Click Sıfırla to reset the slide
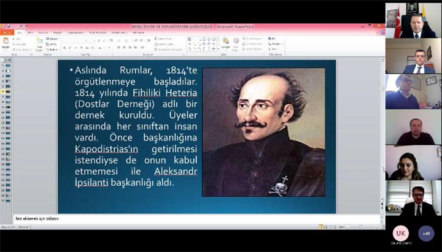 52,44
